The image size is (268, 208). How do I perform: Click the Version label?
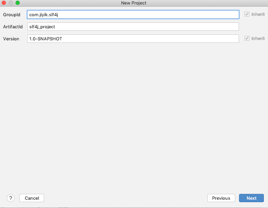coord(11,39)
